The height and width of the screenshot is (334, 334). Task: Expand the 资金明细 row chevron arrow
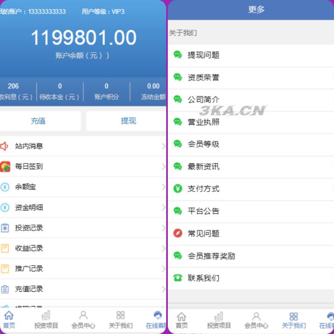(x=164, y=207)
